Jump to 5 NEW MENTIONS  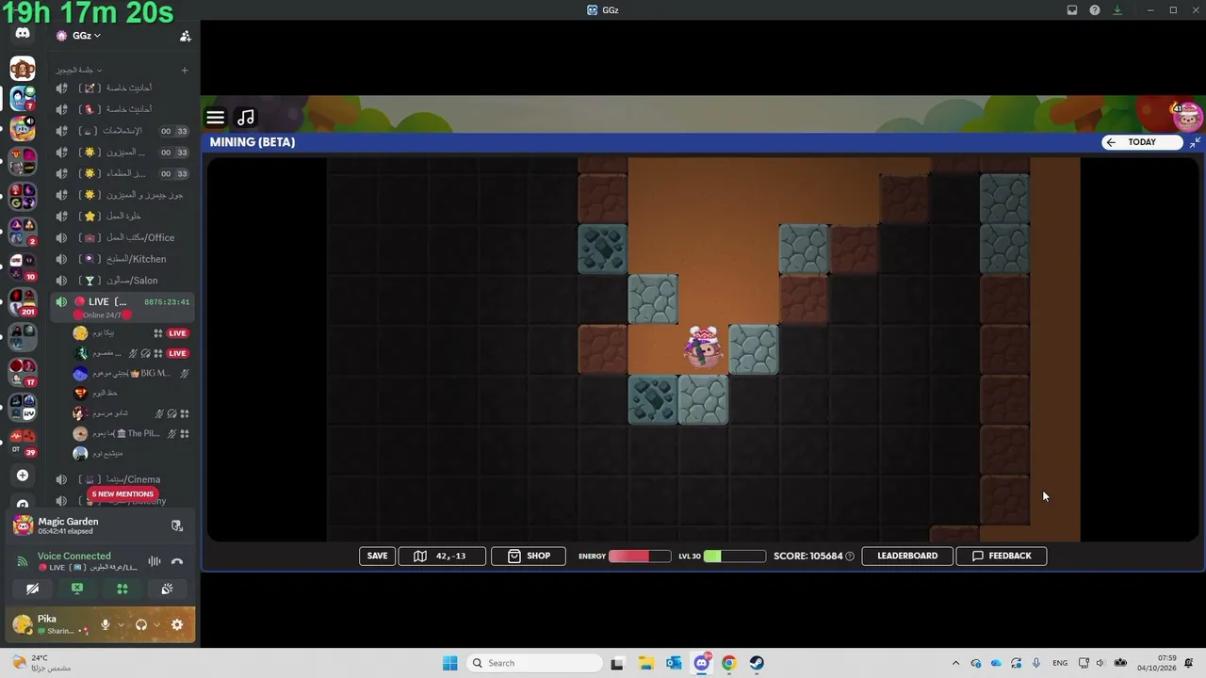[x=122, y=493]
